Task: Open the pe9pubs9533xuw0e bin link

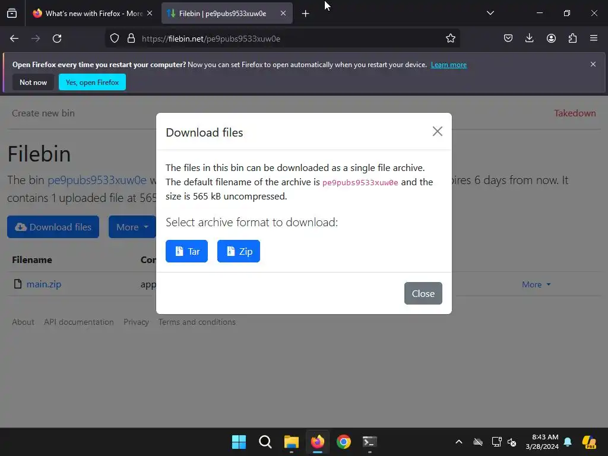Action: pyautogui.click(x=97, y=180)
